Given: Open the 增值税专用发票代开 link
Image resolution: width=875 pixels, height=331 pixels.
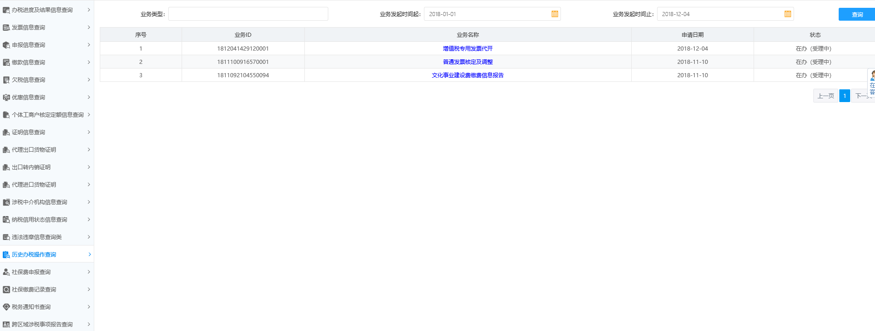Looking at the screenshot, I should 468,49.
